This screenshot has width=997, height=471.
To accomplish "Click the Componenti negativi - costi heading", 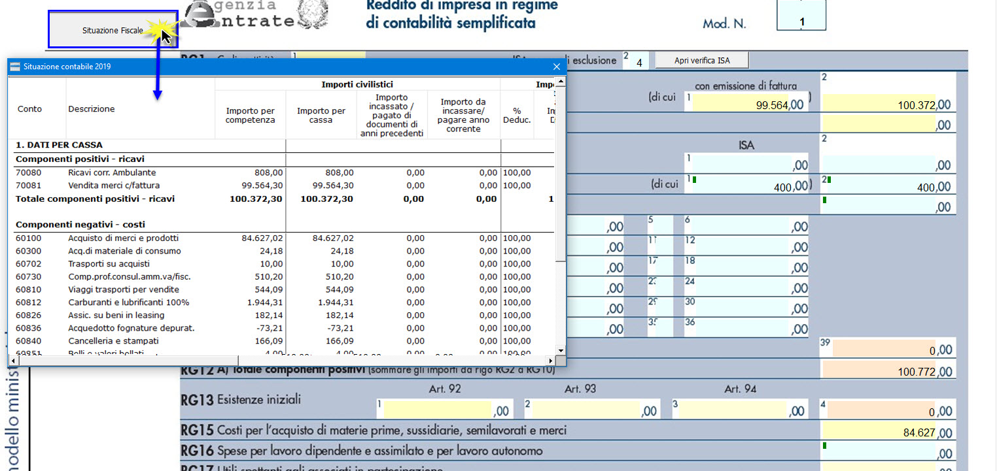I will tap(80, 225).
